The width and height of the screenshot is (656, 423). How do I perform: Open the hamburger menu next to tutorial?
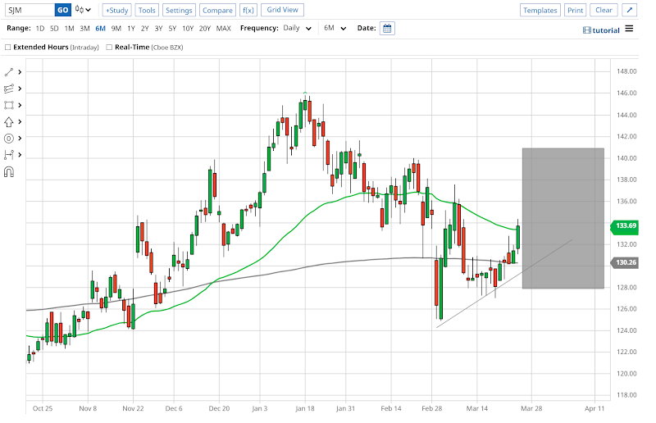[629, 29]
